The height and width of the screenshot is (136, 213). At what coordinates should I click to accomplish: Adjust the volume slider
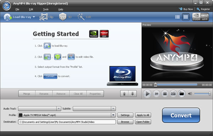coord(202,94)
